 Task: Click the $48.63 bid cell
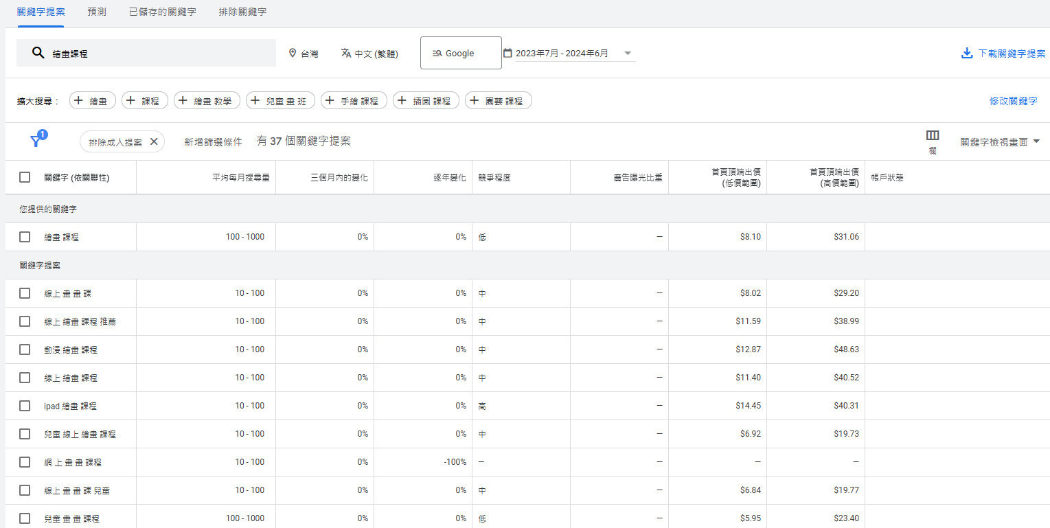click(845, 349)
